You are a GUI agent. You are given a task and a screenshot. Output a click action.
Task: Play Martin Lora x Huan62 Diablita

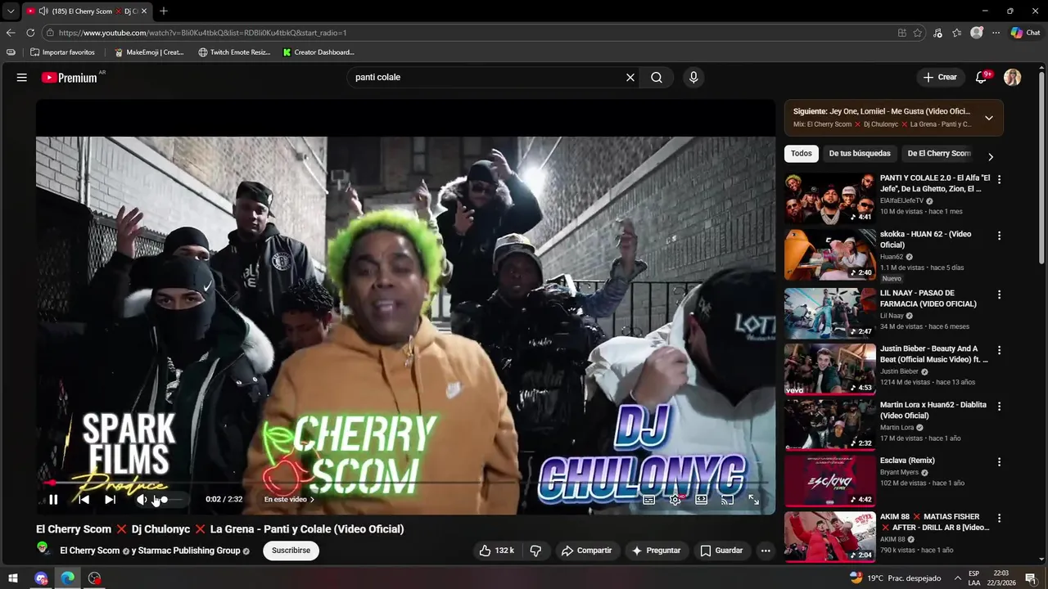coord(830,425)
